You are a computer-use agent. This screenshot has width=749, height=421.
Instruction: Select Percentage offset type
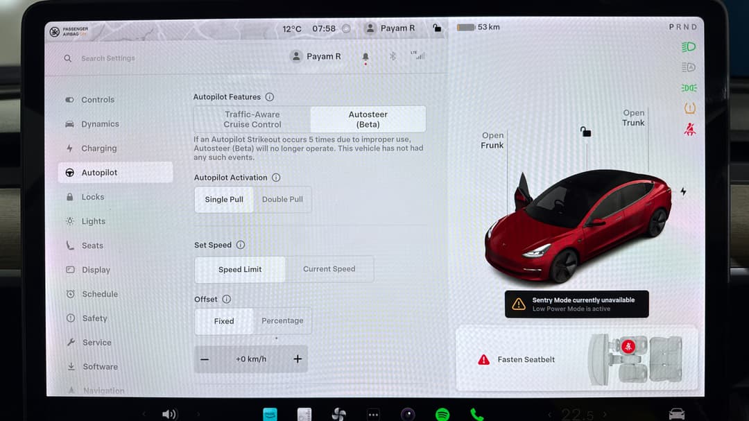(x=282, y=320)
